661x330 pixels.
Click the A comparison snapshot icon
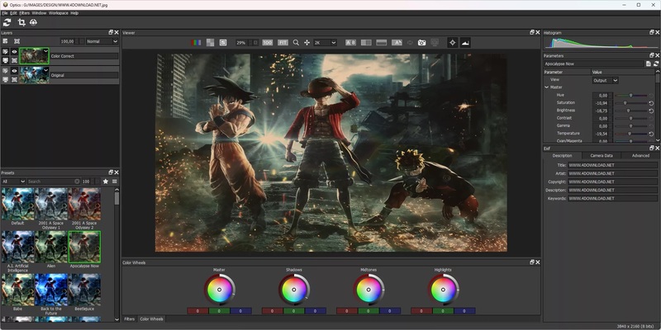click(x=397, y=43)
